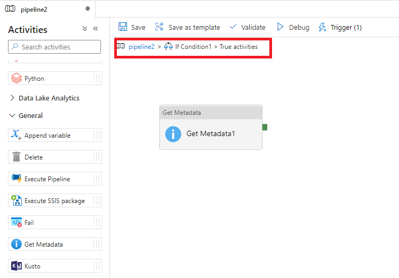Grab the drag handle on Kusto item
Screen dimensions: 399x278
click(x=97, y=266)
